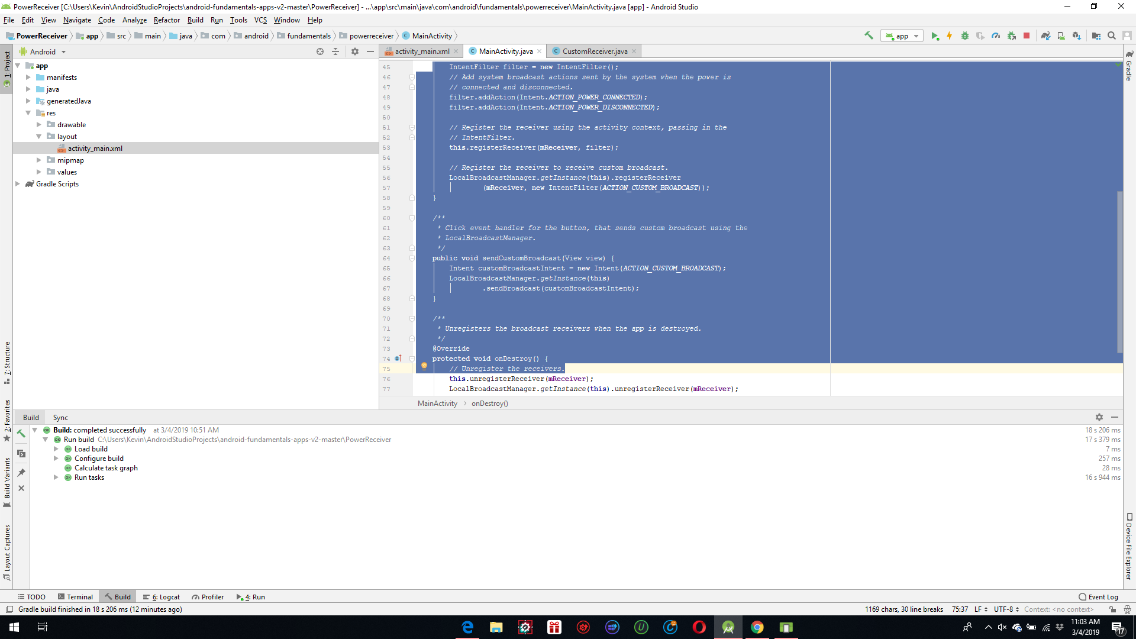Screen dimensions: 1136x639
Task: Expand the java folder in project tree
Action: point(28,89)
